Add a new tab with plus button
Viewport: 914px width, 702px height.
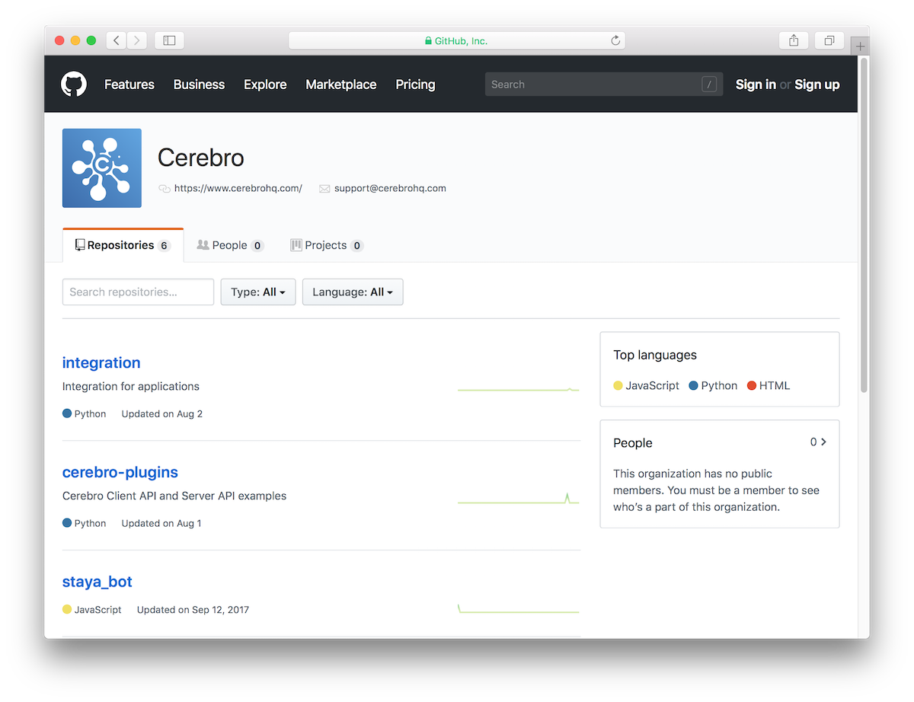pos(860,46)
